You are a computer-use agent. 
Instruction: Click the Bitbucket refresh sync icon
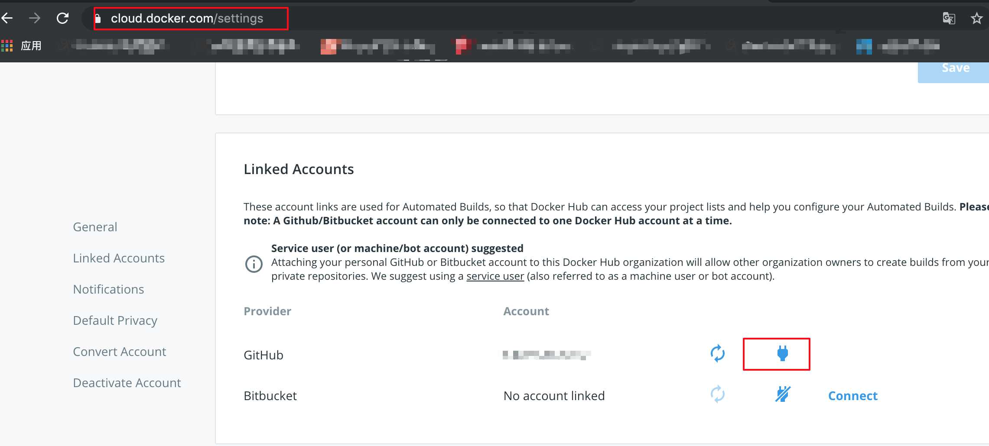click(x=718, y=394)
